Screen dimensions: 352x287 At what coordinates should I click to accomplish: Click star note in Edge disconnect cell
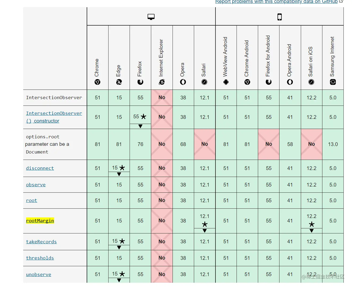(122, 168)
